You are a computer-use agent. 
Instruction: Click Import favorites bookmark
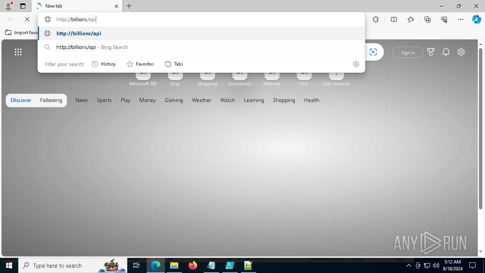pos(22,33)
